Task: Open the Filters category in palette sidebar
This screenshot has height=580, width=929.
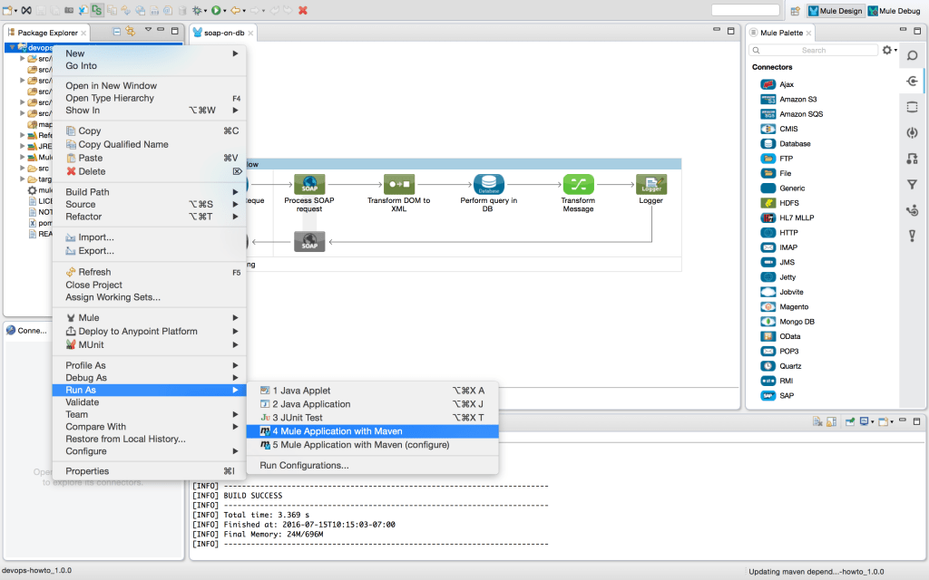Action: [x=912, y=185]
